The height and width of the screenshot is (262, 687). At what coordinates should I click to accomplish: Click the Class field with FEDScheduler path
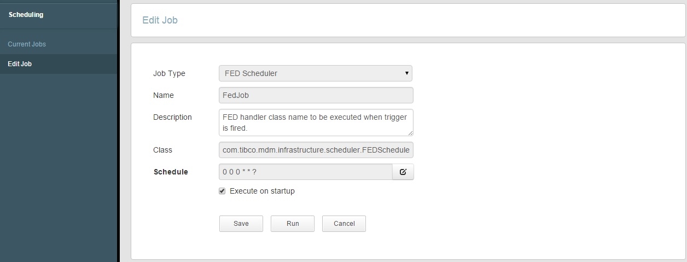[316, 150]
